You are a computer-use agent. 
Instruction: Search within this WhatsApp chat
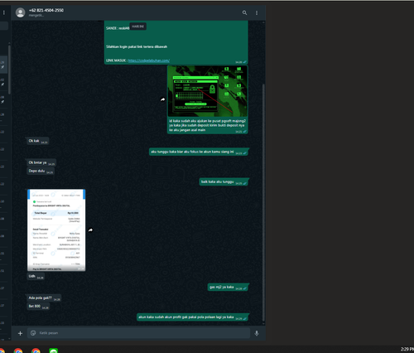tap(244, 12)
